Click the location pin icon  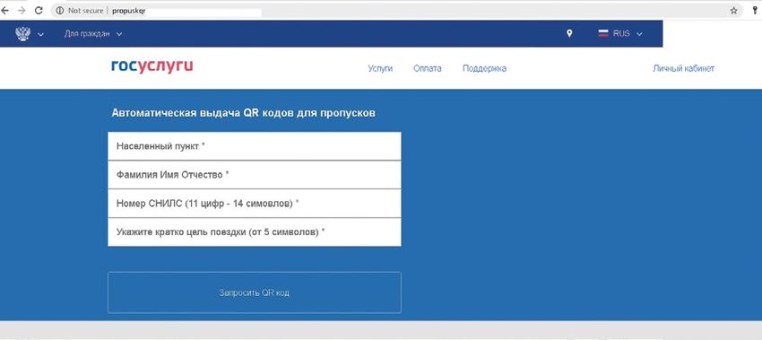569,33
